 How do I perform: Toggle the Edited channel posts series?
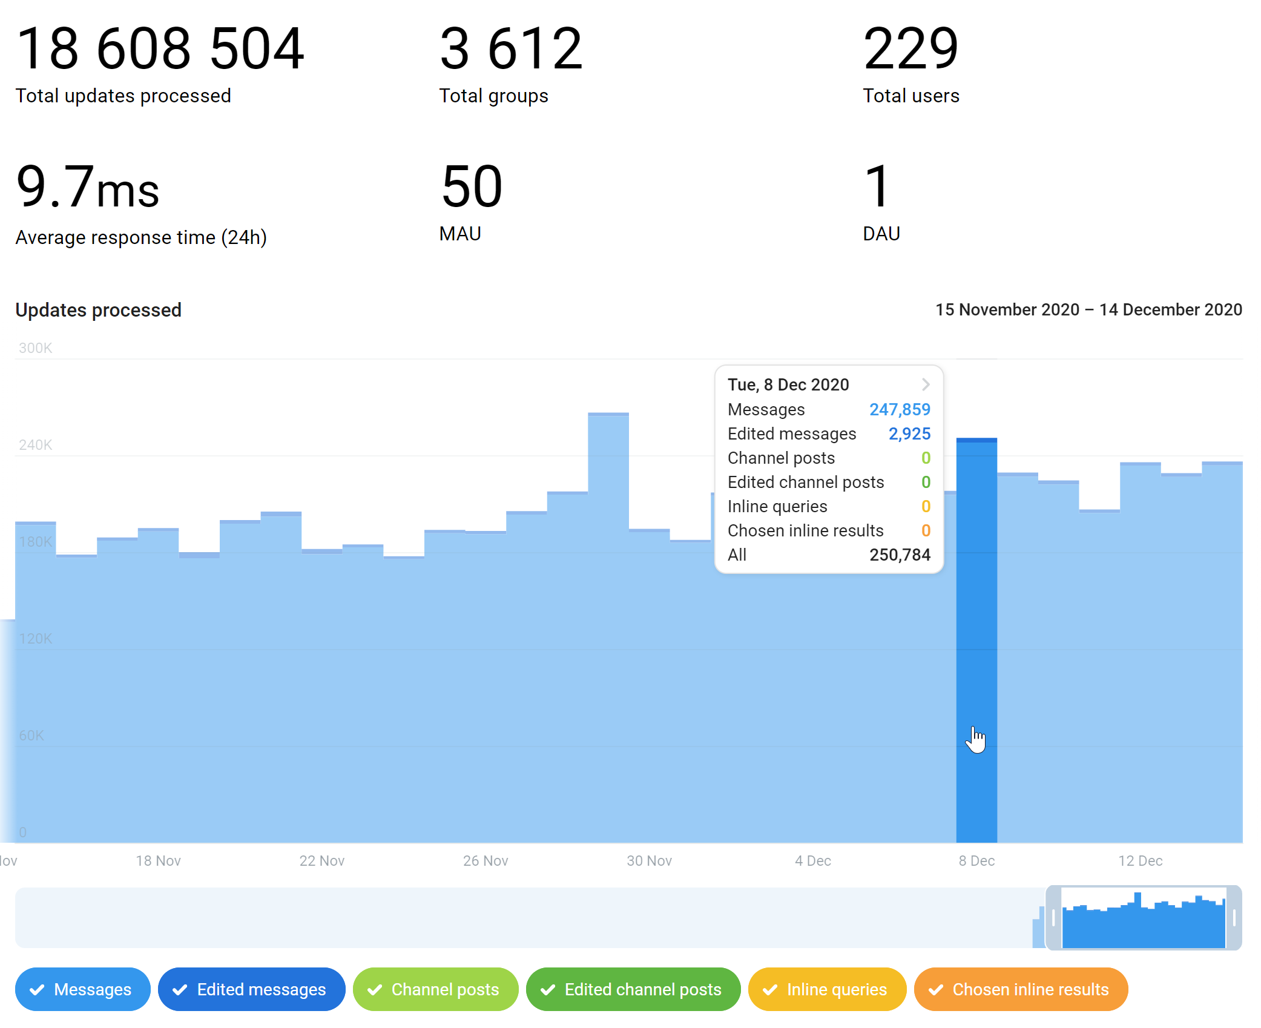tap(633, 989)
